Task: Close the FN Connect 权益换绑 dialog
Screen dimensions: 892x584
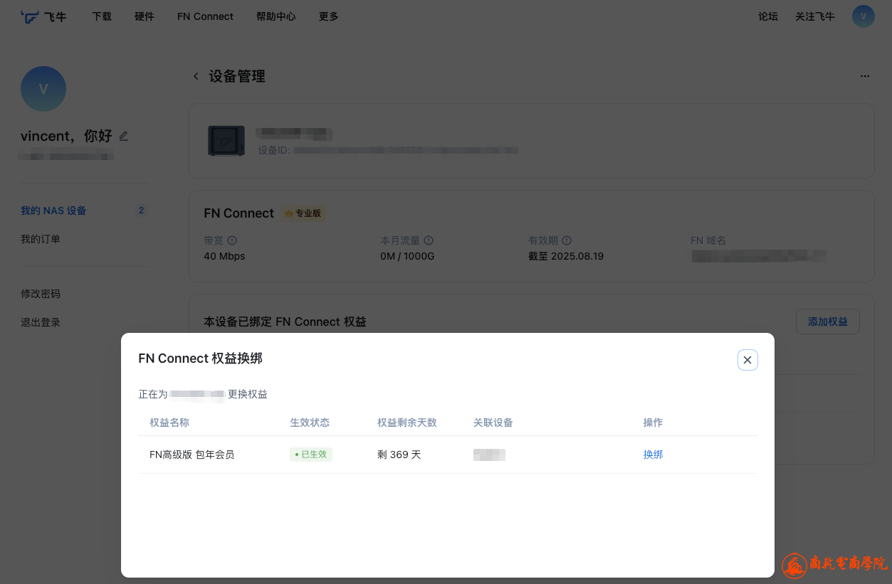Action: (747, 360)
